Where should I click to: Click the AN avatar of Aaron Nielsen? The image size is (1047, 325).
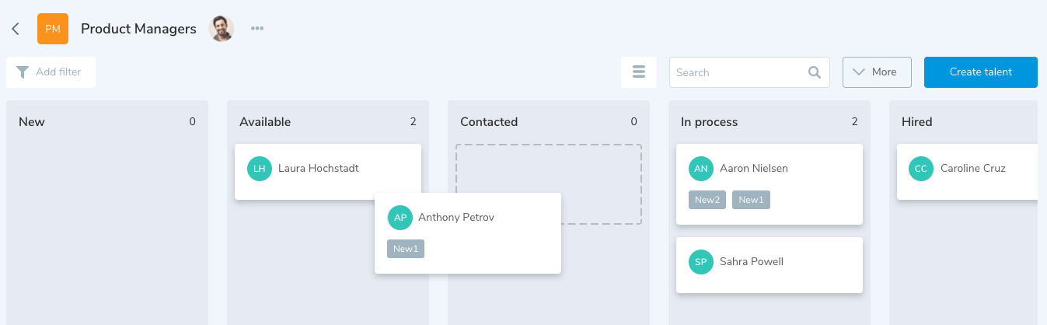[x=701, y=169]
